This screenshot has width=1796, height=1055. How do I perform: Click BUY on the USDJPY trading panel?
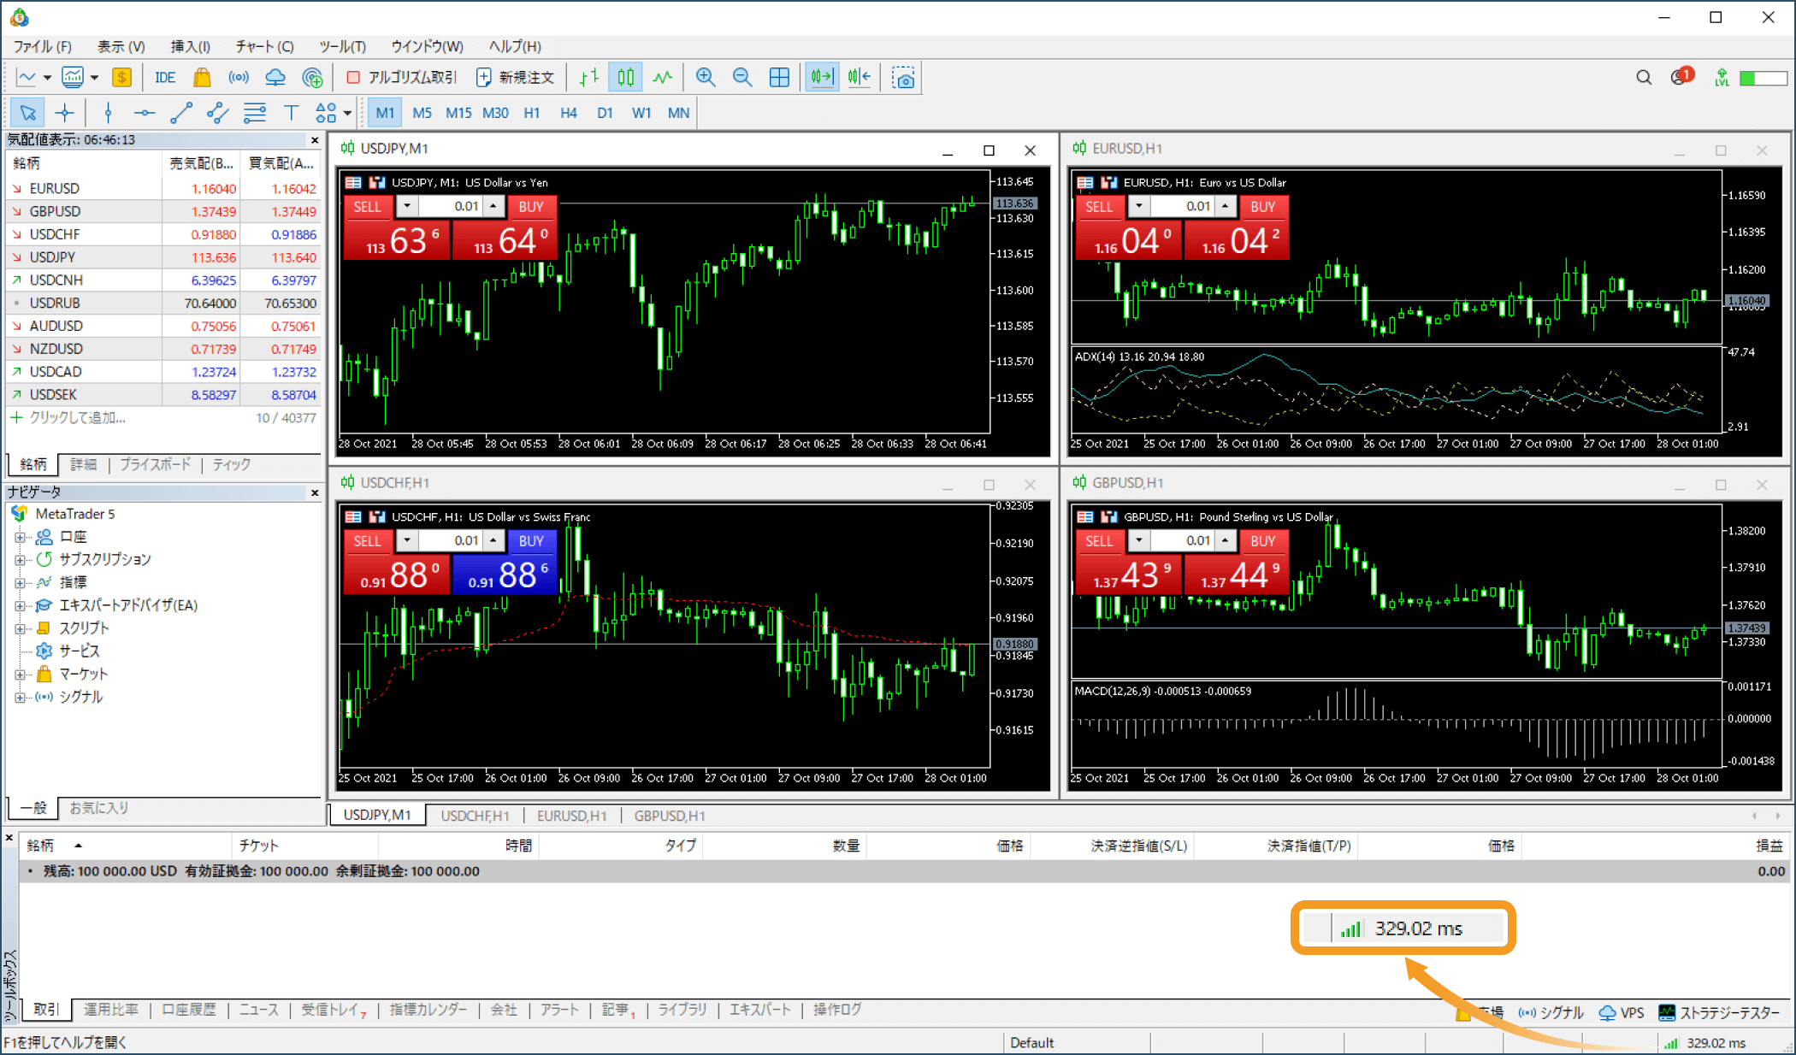coord(532,206)
